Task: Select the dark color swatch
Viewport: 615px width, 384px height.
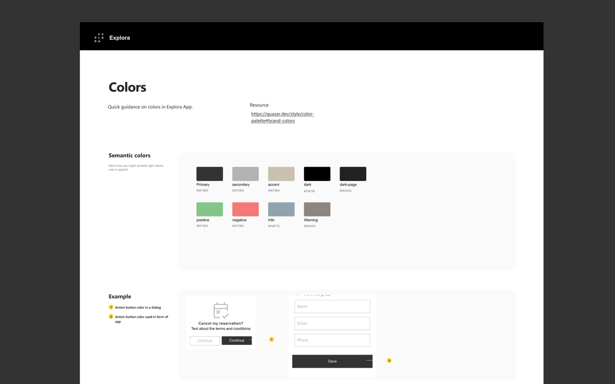Action: tap(317, 172)
